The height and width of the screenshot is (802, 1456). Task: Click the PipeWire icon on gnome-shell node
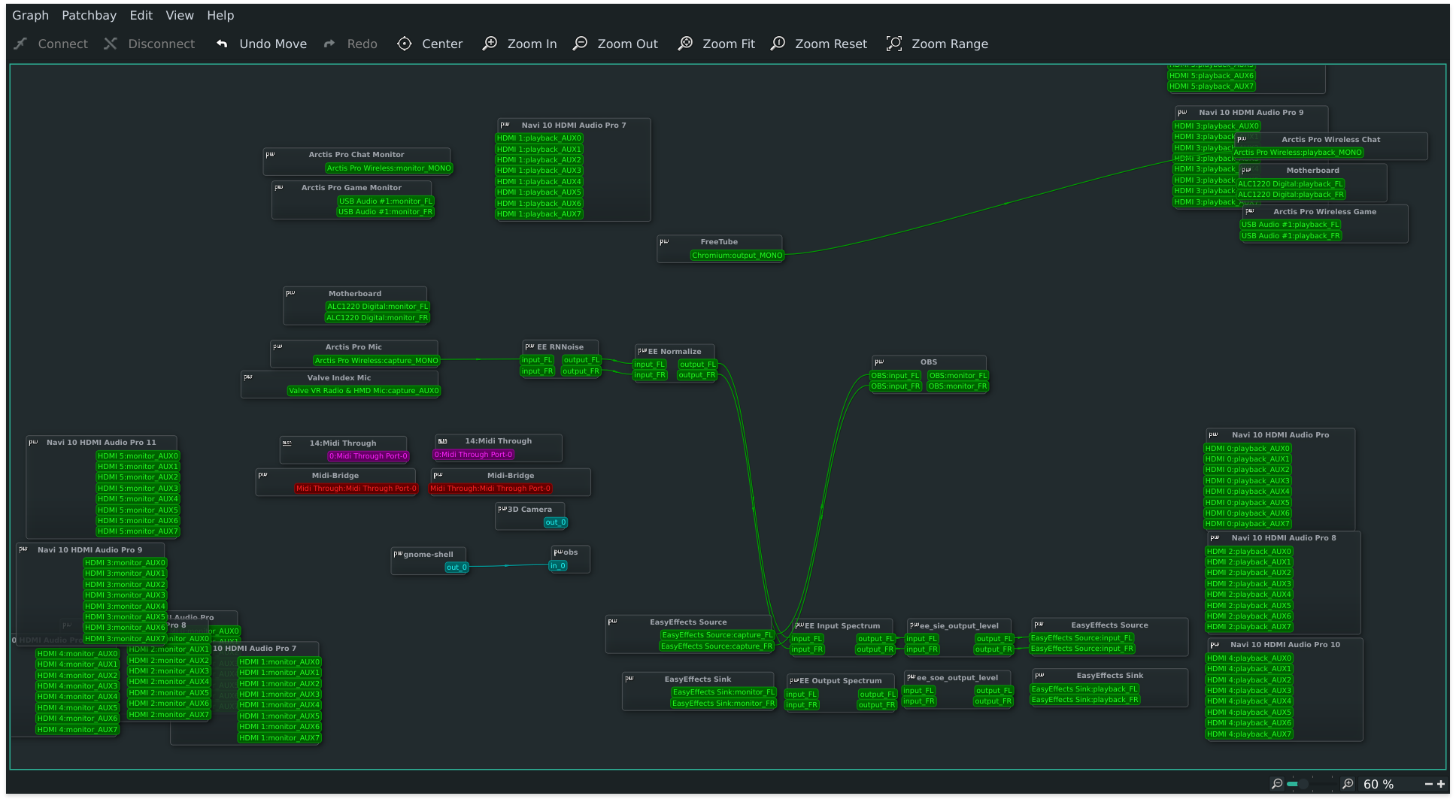tap(399, 554)
